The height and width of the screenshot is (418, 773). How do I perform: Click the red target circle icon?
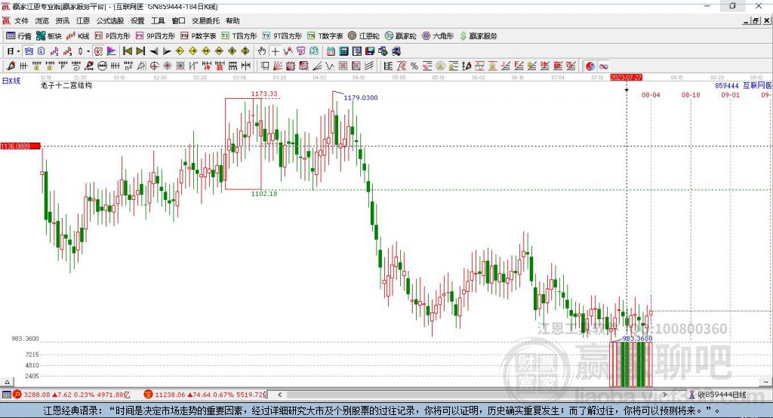click(154, 66)
